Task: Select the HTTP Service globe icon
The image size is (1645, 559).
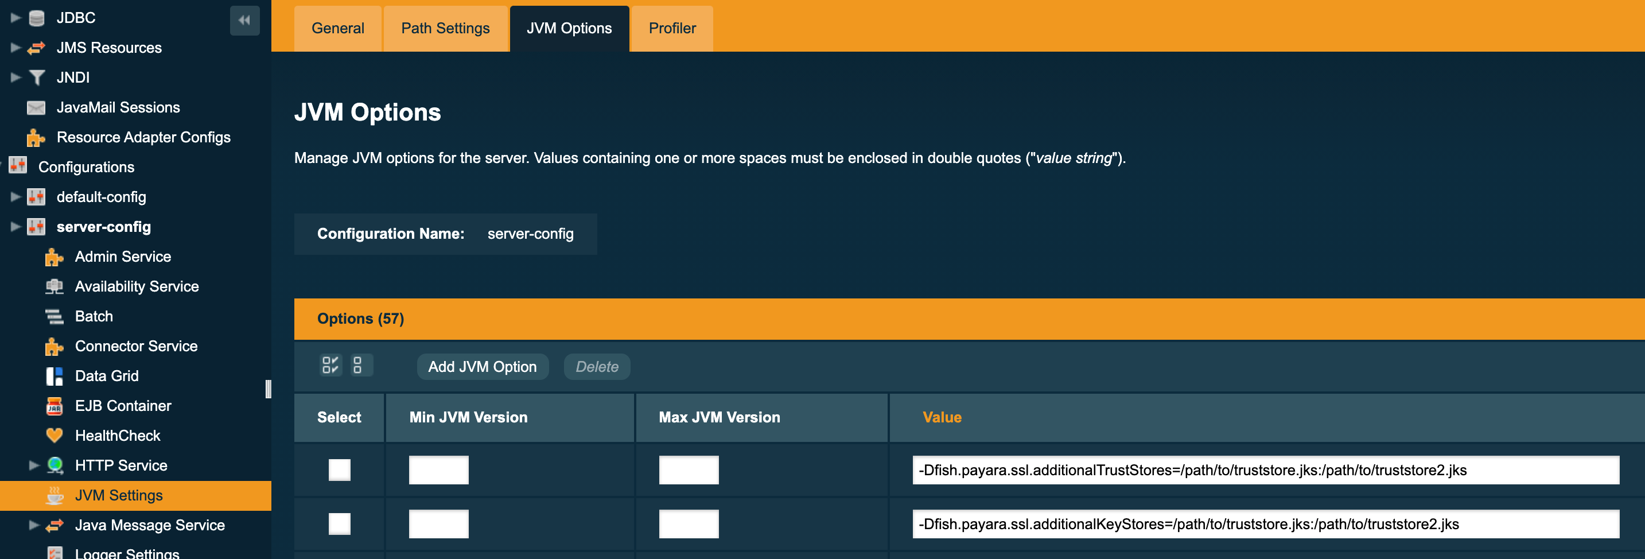Action: click(56, 465)
